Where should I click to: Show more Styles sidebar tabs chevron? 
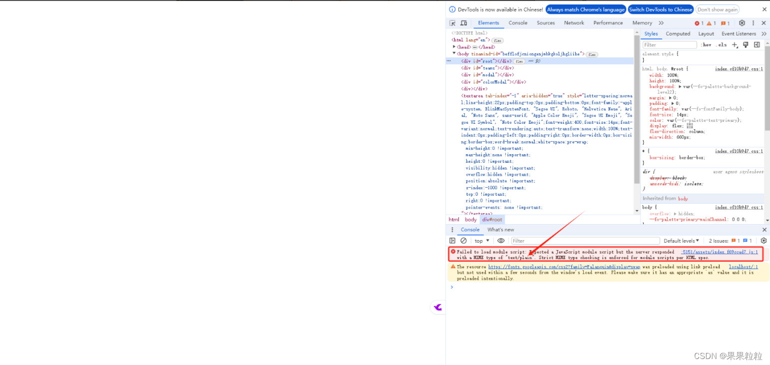click(x=764, y=34)
